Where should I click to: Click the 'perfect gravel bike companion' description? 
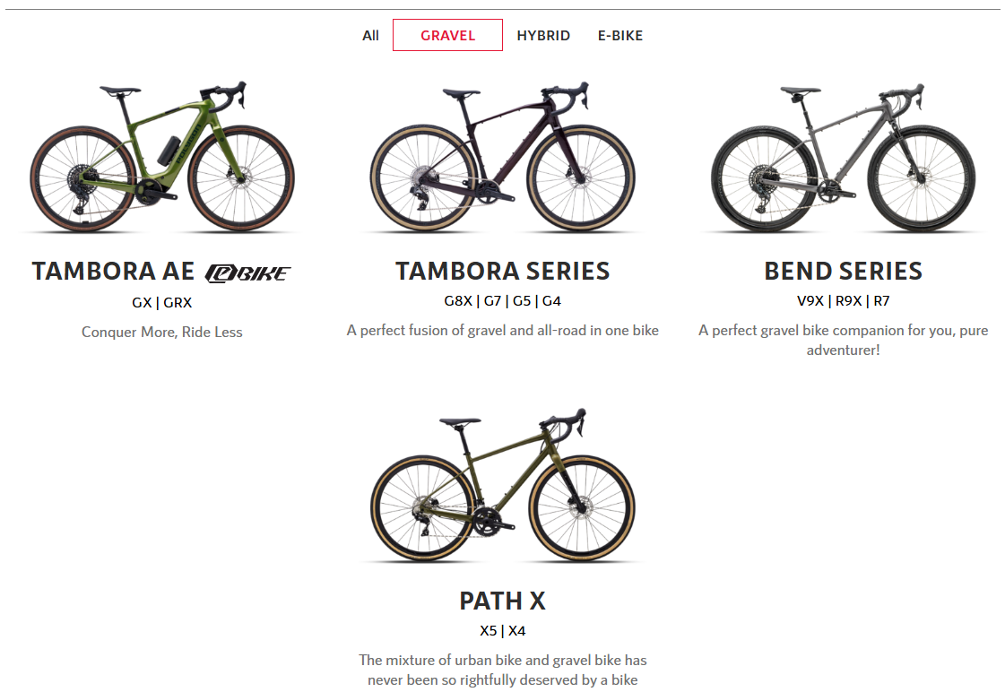[x=843, y=340]
